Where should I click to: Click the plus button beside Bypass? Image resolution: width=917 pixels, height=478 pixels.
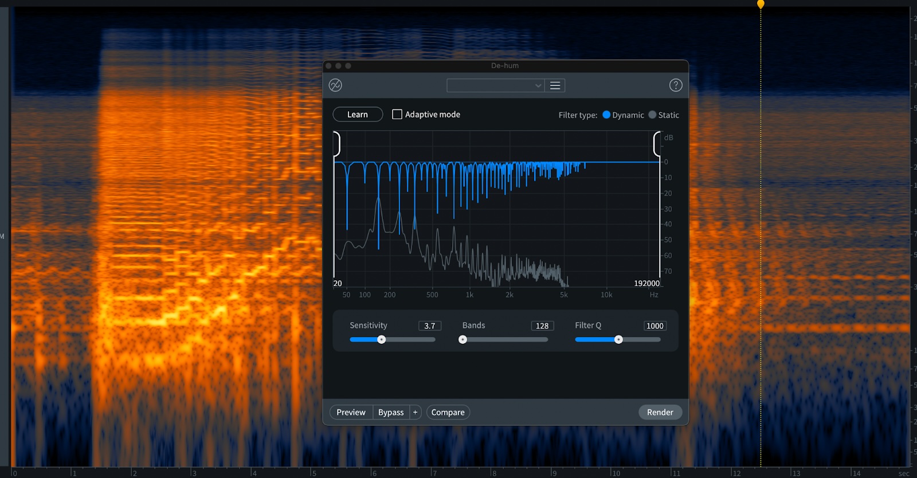[x=416, y=412]
